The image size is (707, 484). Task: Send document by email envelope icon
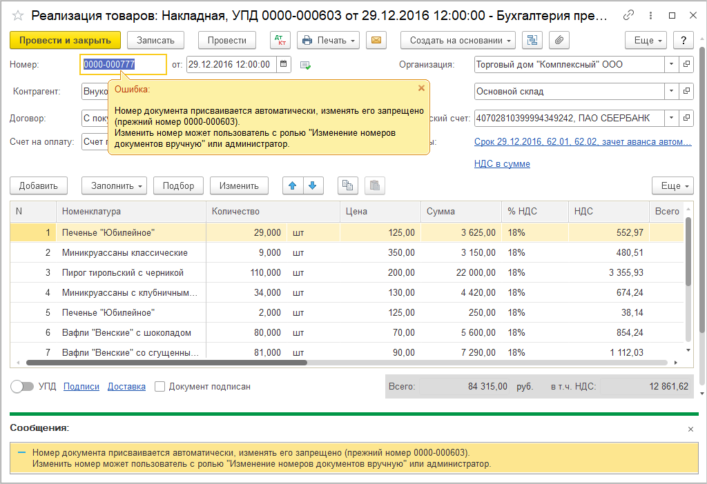click(376, 40)
